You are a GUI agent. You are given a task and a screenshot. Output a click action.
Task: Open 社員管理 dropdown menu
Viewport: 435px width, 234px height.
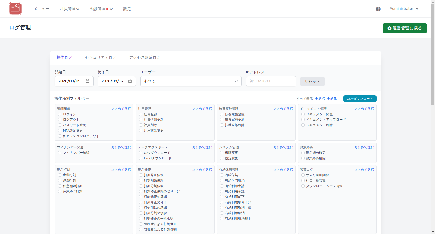point(70,9)
